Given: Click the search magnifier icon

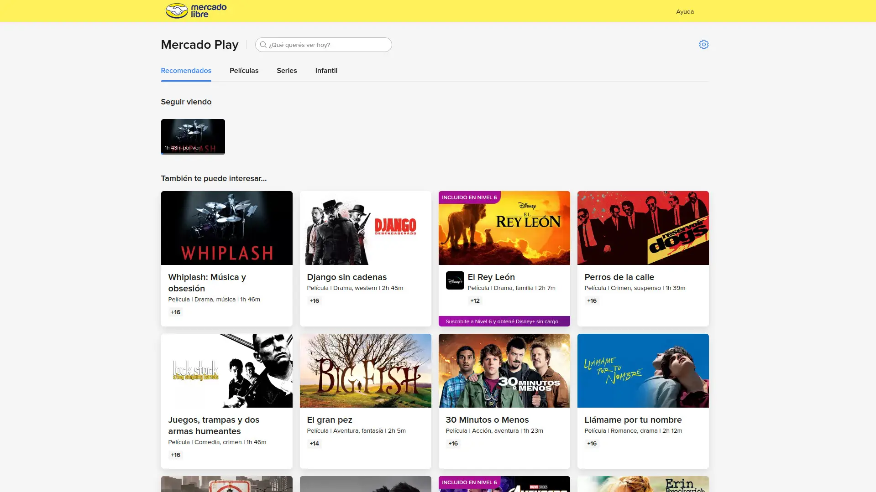Looking at the screenshot, I should [263, 45].
